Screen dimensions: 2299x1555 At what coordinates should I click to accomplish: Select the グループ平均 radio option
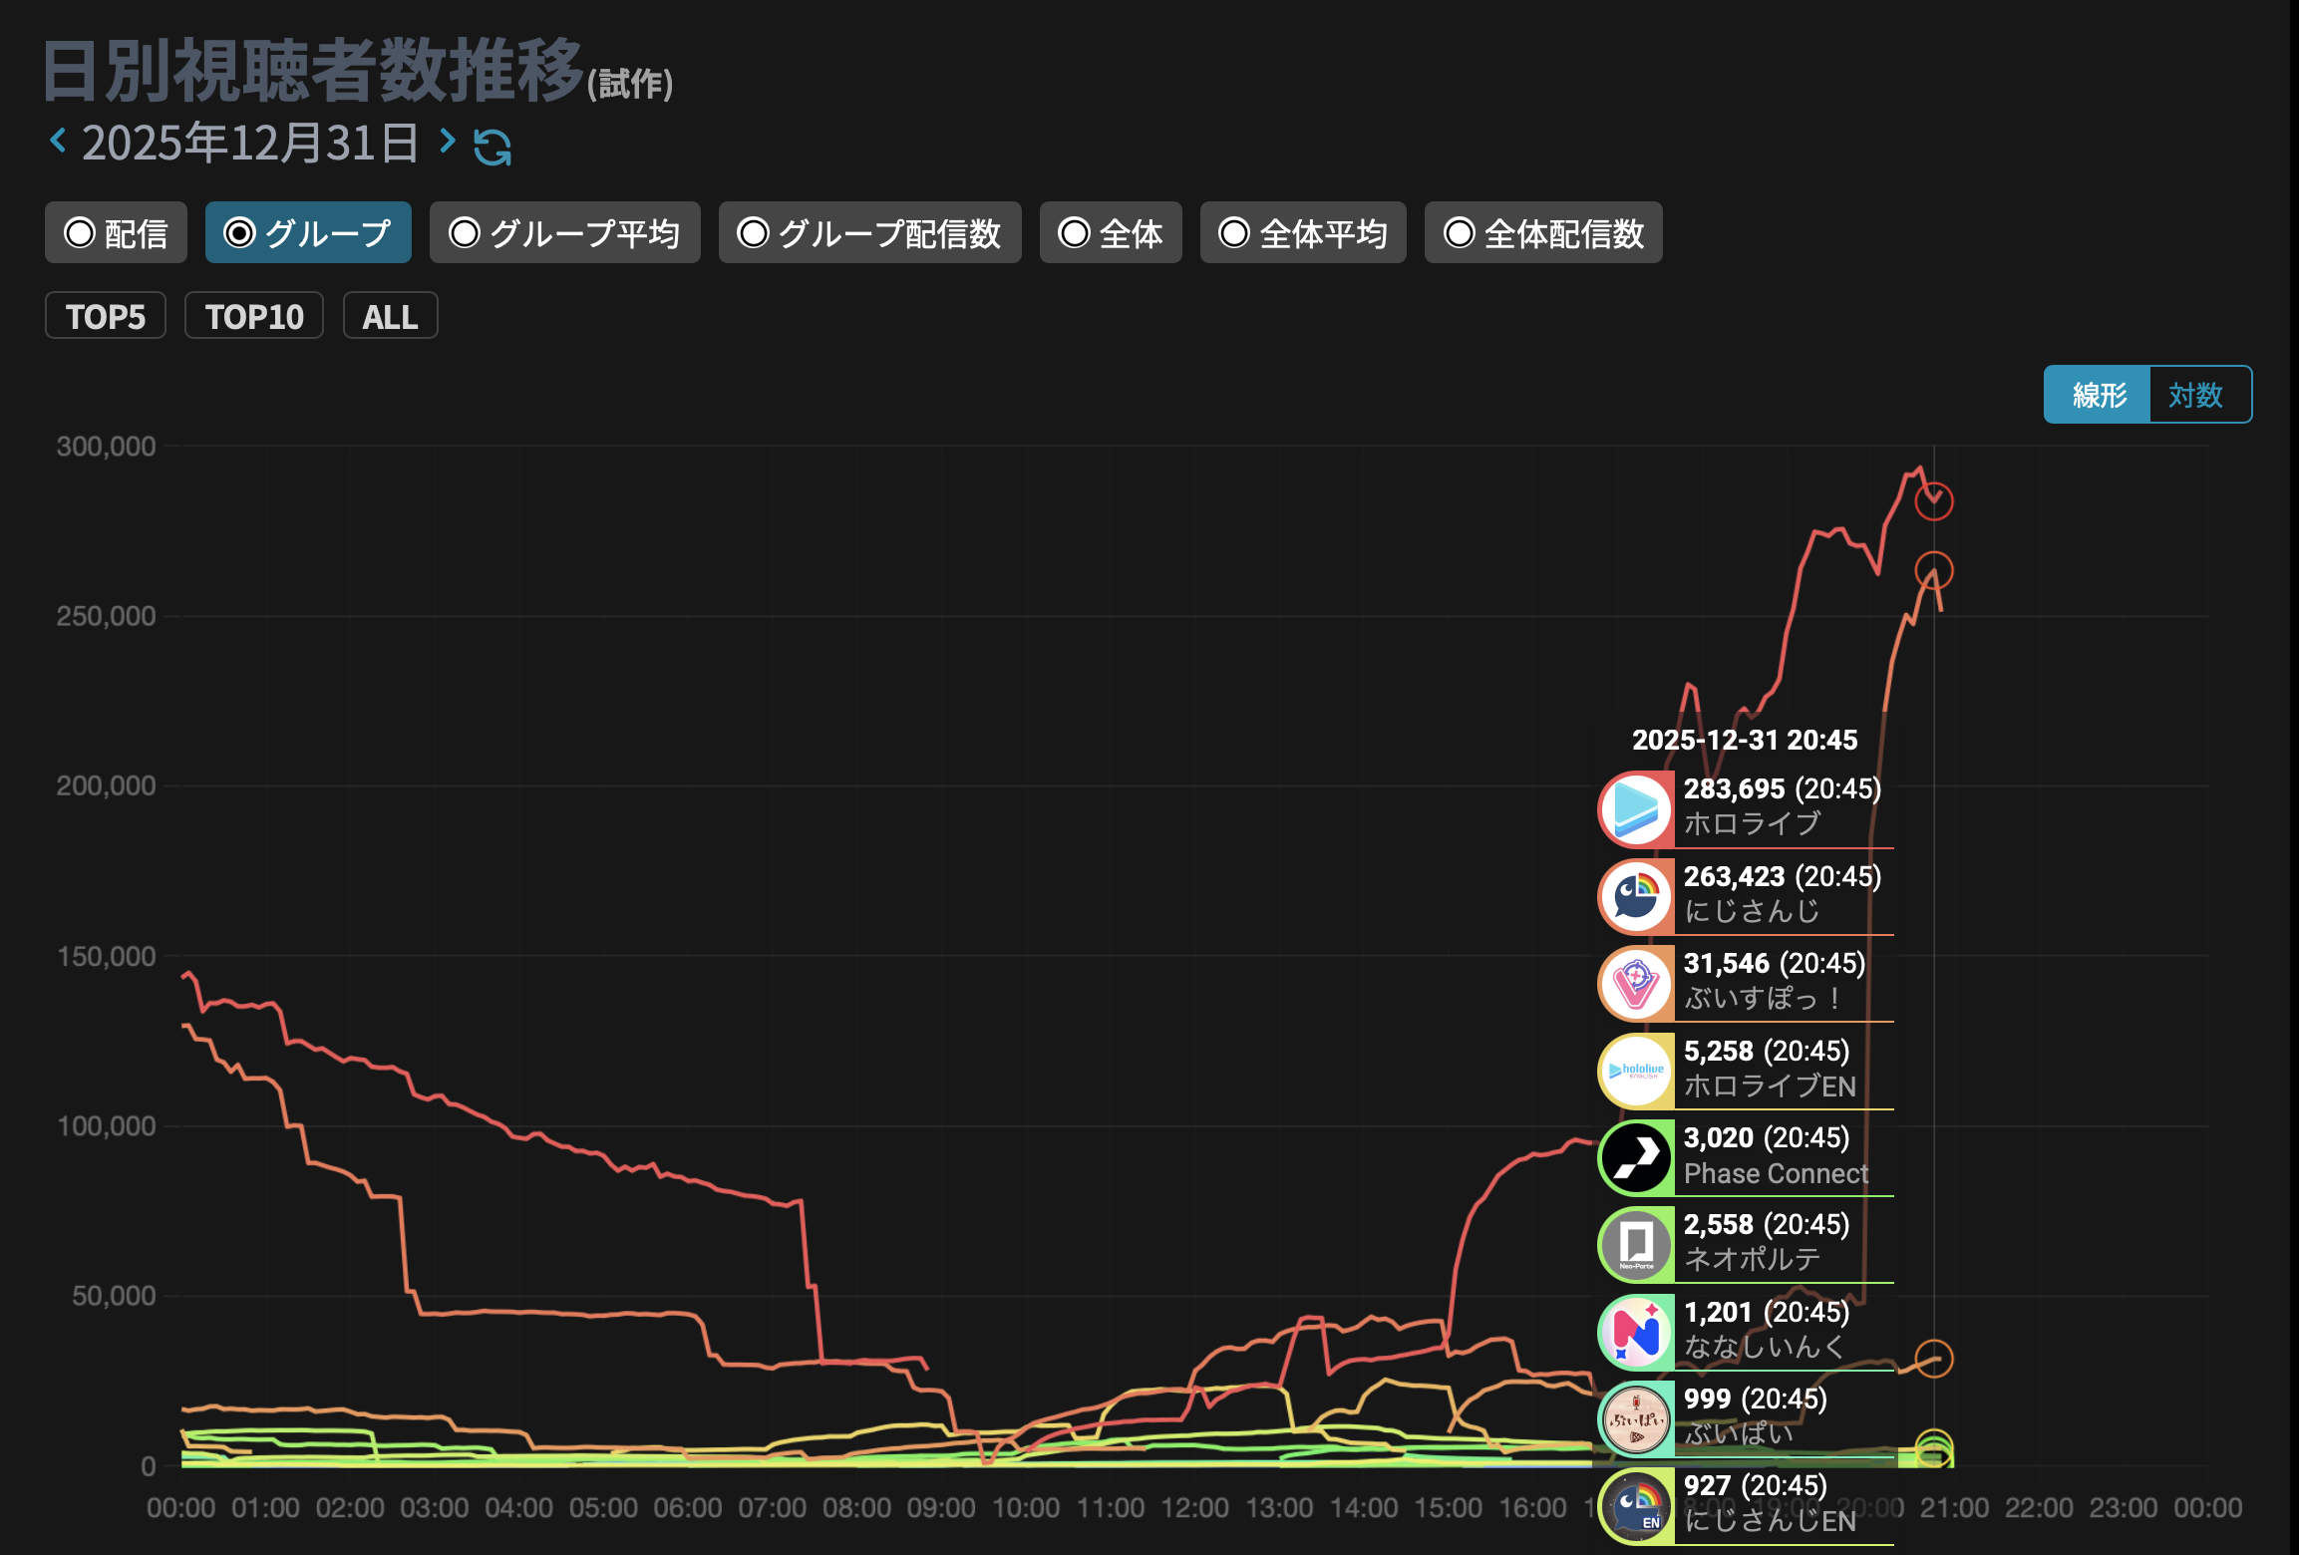point(564,233)
